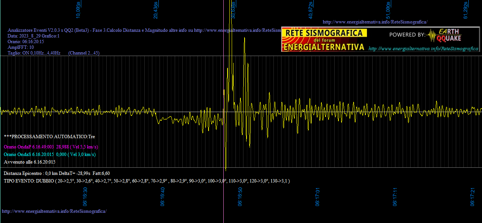Open the italic URL under the Earthquake logo
The width and height of the screenshot is (482, 223).
pyautogui.click(x=424, y=48)
